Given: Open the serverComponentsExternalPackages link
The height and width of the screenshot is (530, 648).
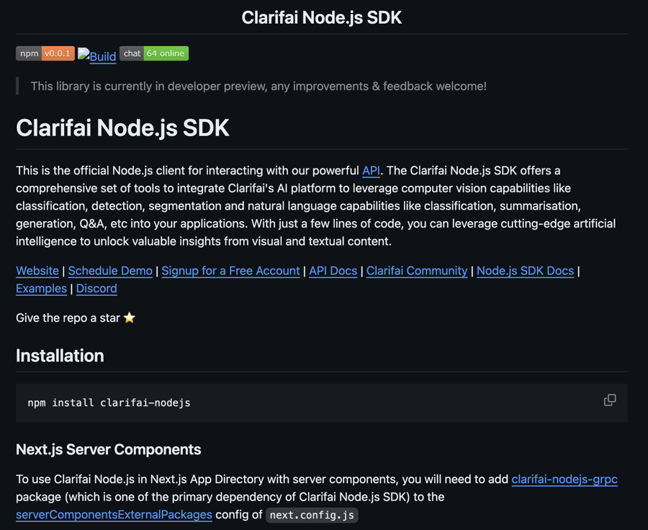Looking at the screenshot, I should click(x=114, y=514).
